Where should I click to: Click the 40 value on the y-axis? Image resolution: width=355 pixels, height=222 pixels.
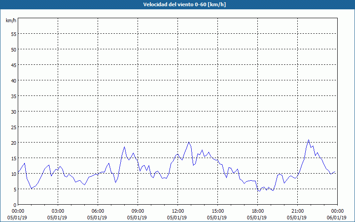14,80
